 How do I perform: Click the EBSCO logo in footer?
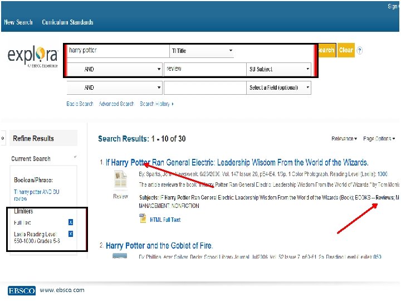pyautogui.click(x=22, y=291)
